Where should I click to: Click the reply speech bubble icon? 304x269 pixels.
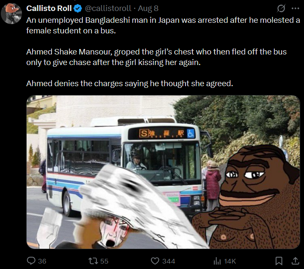[x=31, y=261]
